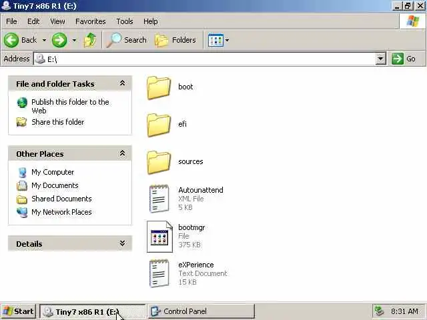Click the Share this folder link
Screen dimensions: 427x320
(58, 122)
